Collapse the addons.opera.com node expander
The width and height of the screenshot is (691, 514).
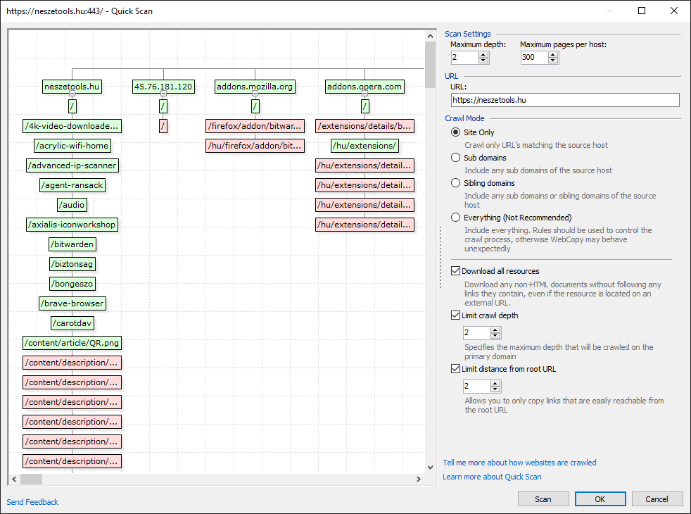point(364,93)
